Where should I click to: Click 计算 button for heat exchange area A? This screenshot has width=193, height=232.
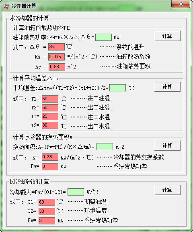[x=167, y=145]
